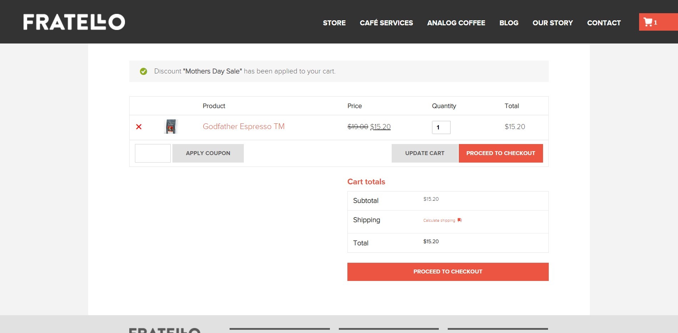
Task: Remove Godfather Espresso with red X icon
Action: (x=139, y=127)
